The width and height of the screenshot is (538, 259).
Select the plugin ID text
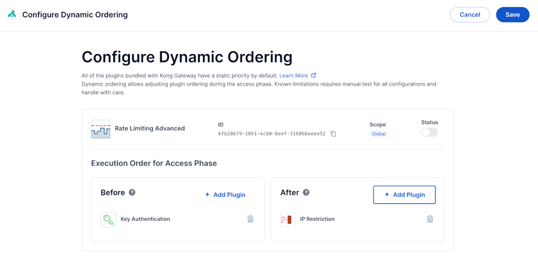click(x=272, y=134)
